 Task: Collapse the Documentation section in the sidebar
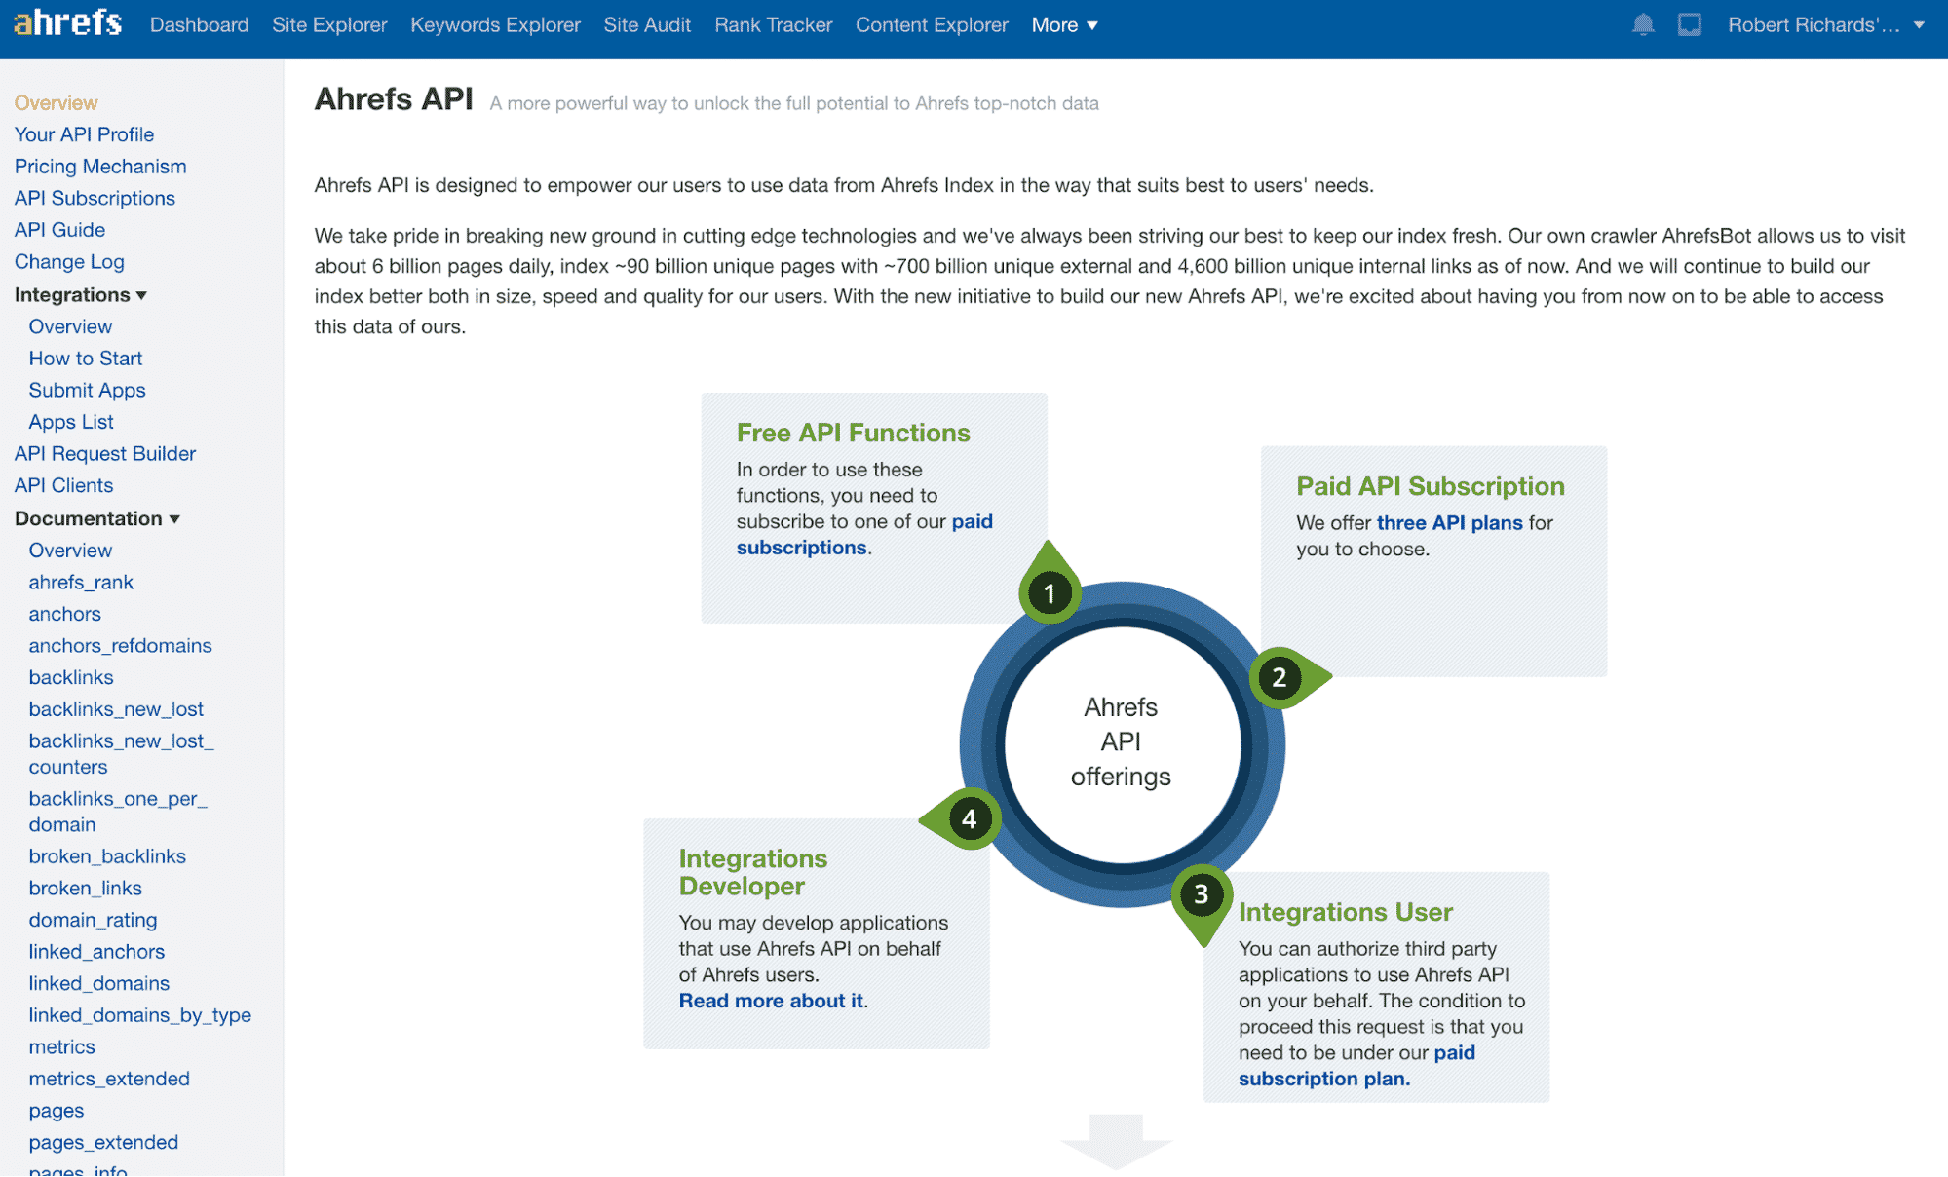(96, 518)
